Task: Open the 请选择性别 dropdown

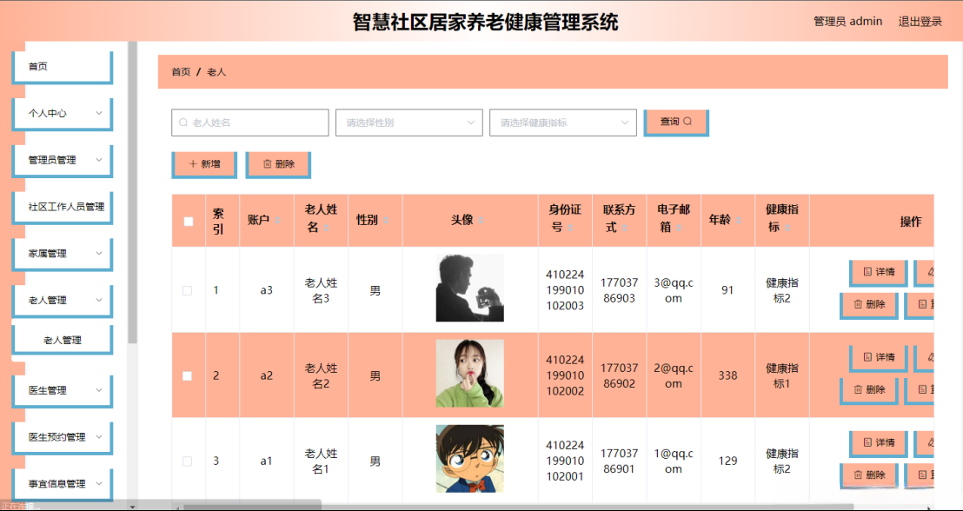Action: (408, 122)
